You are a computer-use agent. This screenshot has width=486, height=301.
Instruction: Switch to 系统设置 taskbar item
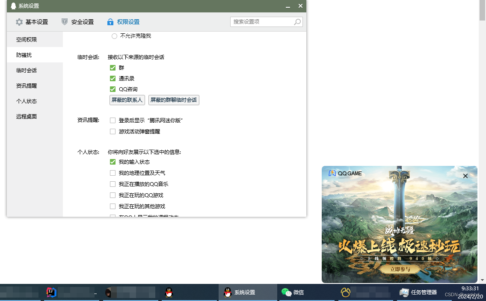248,292
